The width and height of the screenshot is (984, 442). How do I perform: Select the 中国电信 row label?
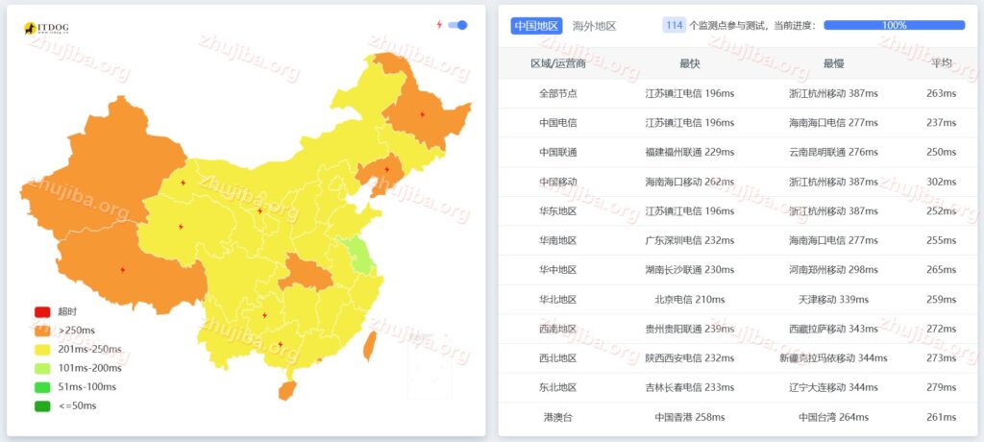tap(558, 122)
